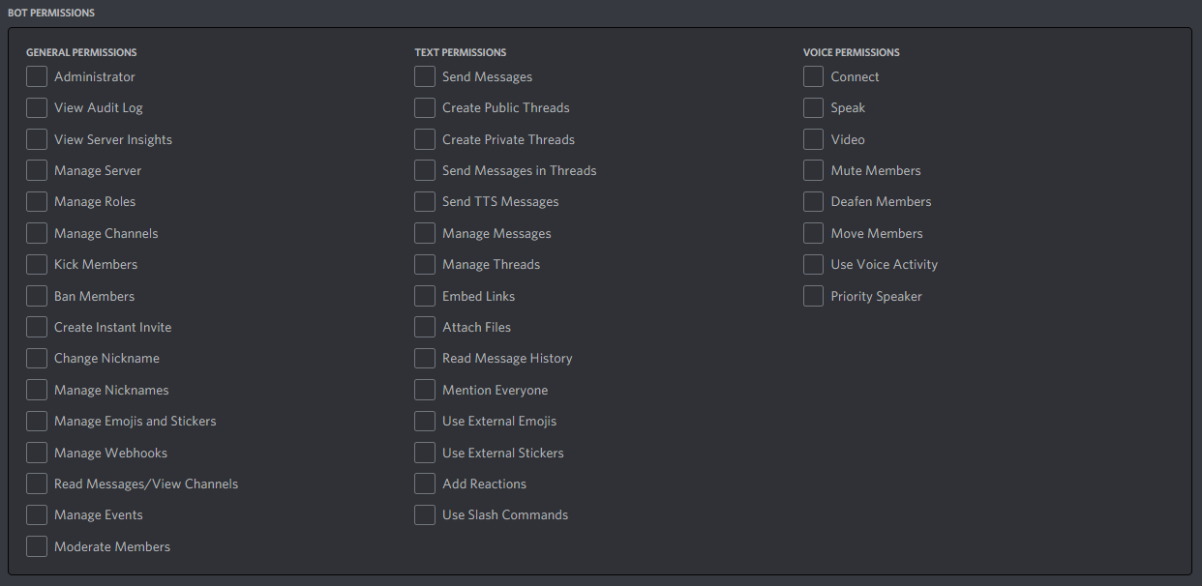Enable the Send TTS Messages permission
Image resolution: width=1202 pixels, height=586 pixels.
(x=424, y=201)
